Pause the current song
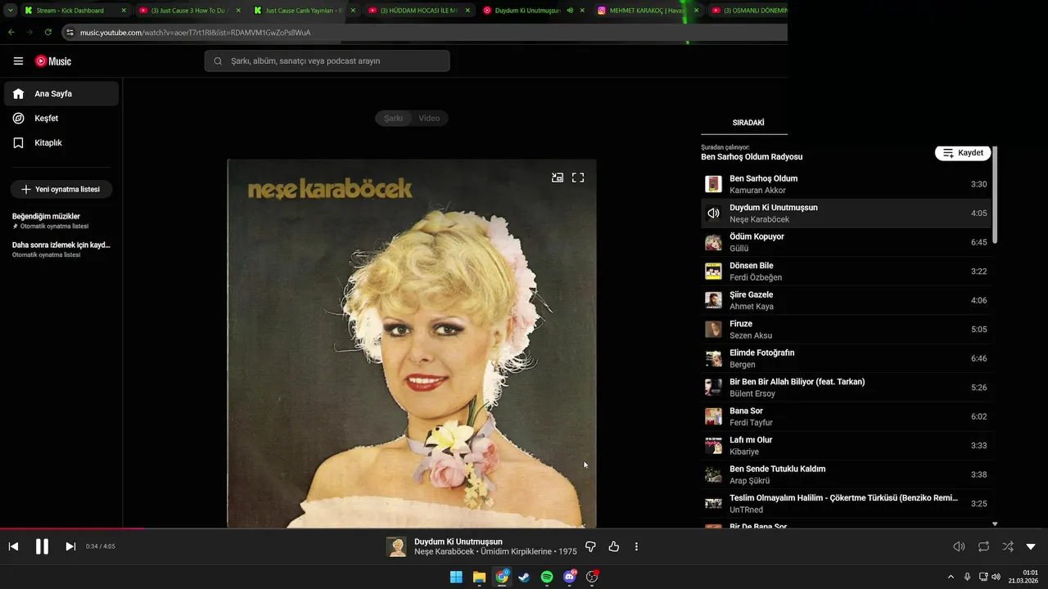The image size is (1048, 589). 42,546
